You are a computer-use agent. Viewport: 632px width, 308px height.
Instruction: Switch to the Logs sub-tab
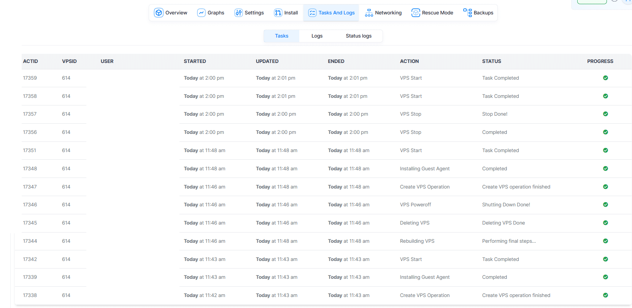pos(317,36)
